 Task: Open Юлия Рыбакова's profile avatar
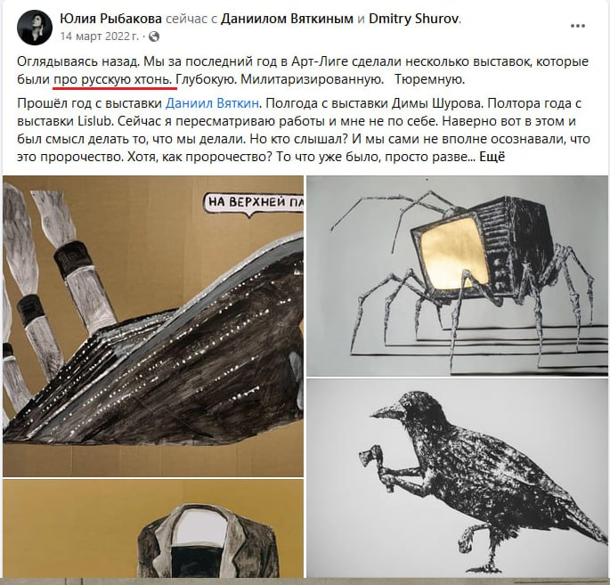35,28
